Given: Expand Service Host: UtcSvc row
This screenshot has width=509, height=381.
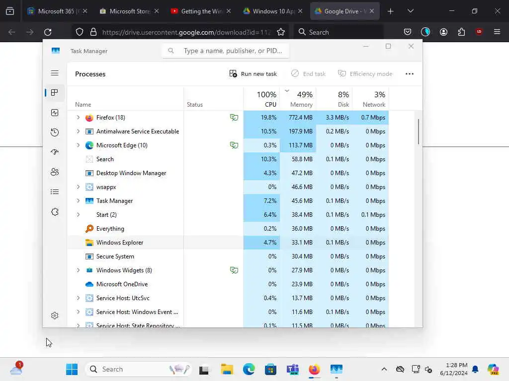Looking at the screenshot, I should pos(78,298).
